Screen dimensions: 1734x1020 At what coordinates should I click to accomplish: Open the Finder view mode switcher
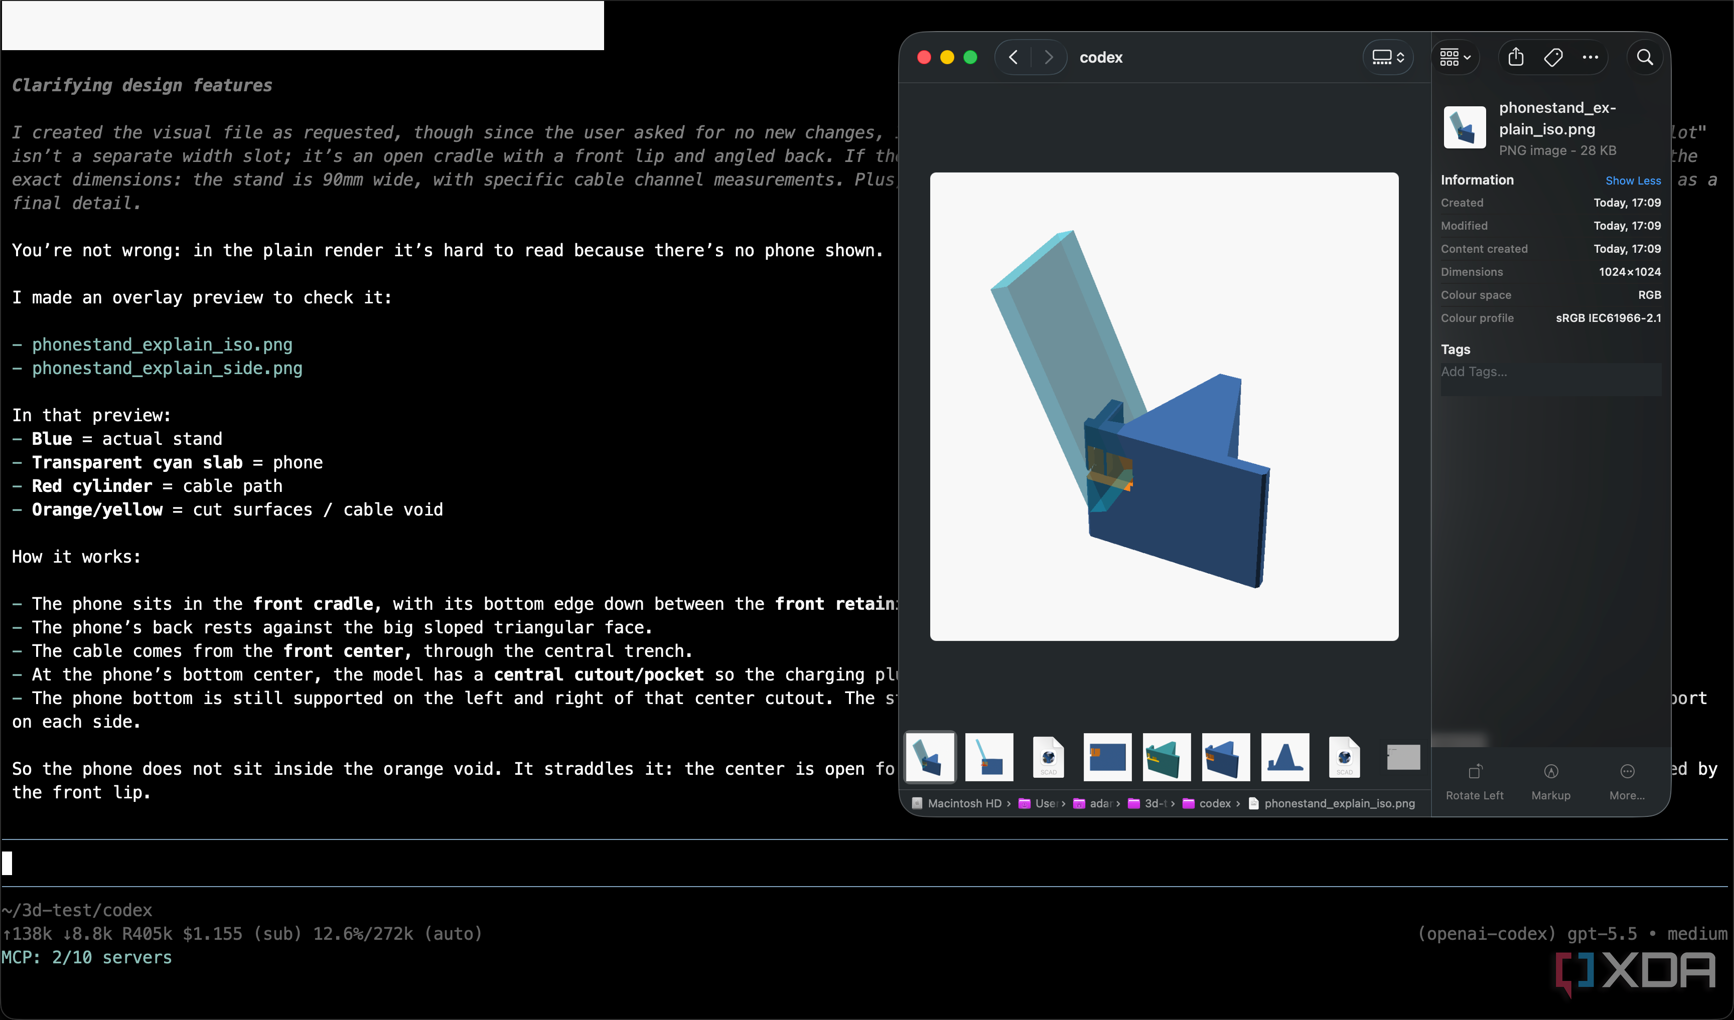click(x=1388, y=57)
